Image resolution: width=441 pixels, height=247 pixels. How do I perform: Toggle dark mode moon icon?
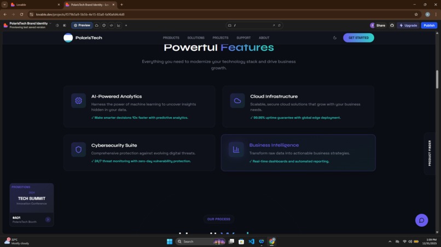tap(335, 38)
